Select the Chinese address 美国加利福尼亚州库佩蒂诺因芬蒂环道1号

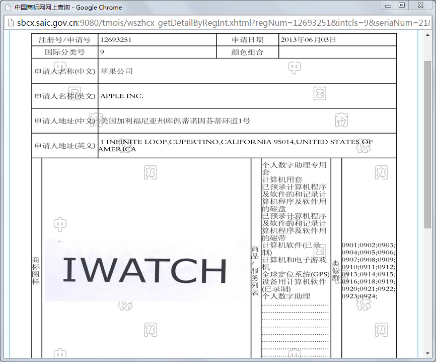(x=175, y=121)
